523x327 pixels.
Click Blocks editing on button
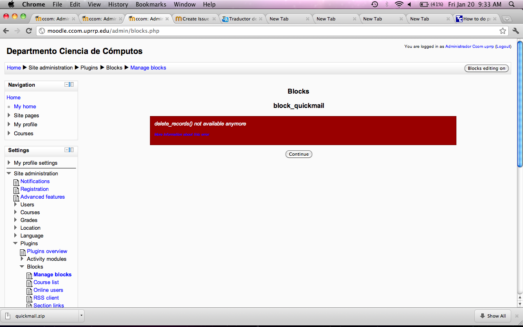[x=487, y=68]
